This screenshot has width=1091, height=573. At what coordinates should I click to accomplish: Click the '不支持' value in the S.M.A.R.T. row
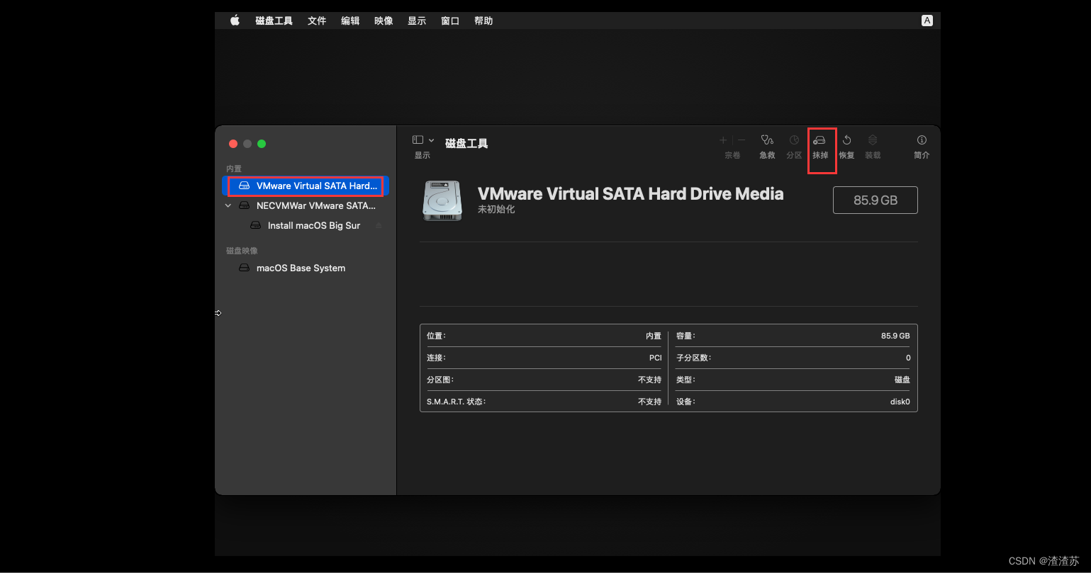pyautogui.click(x=649, y=402)
